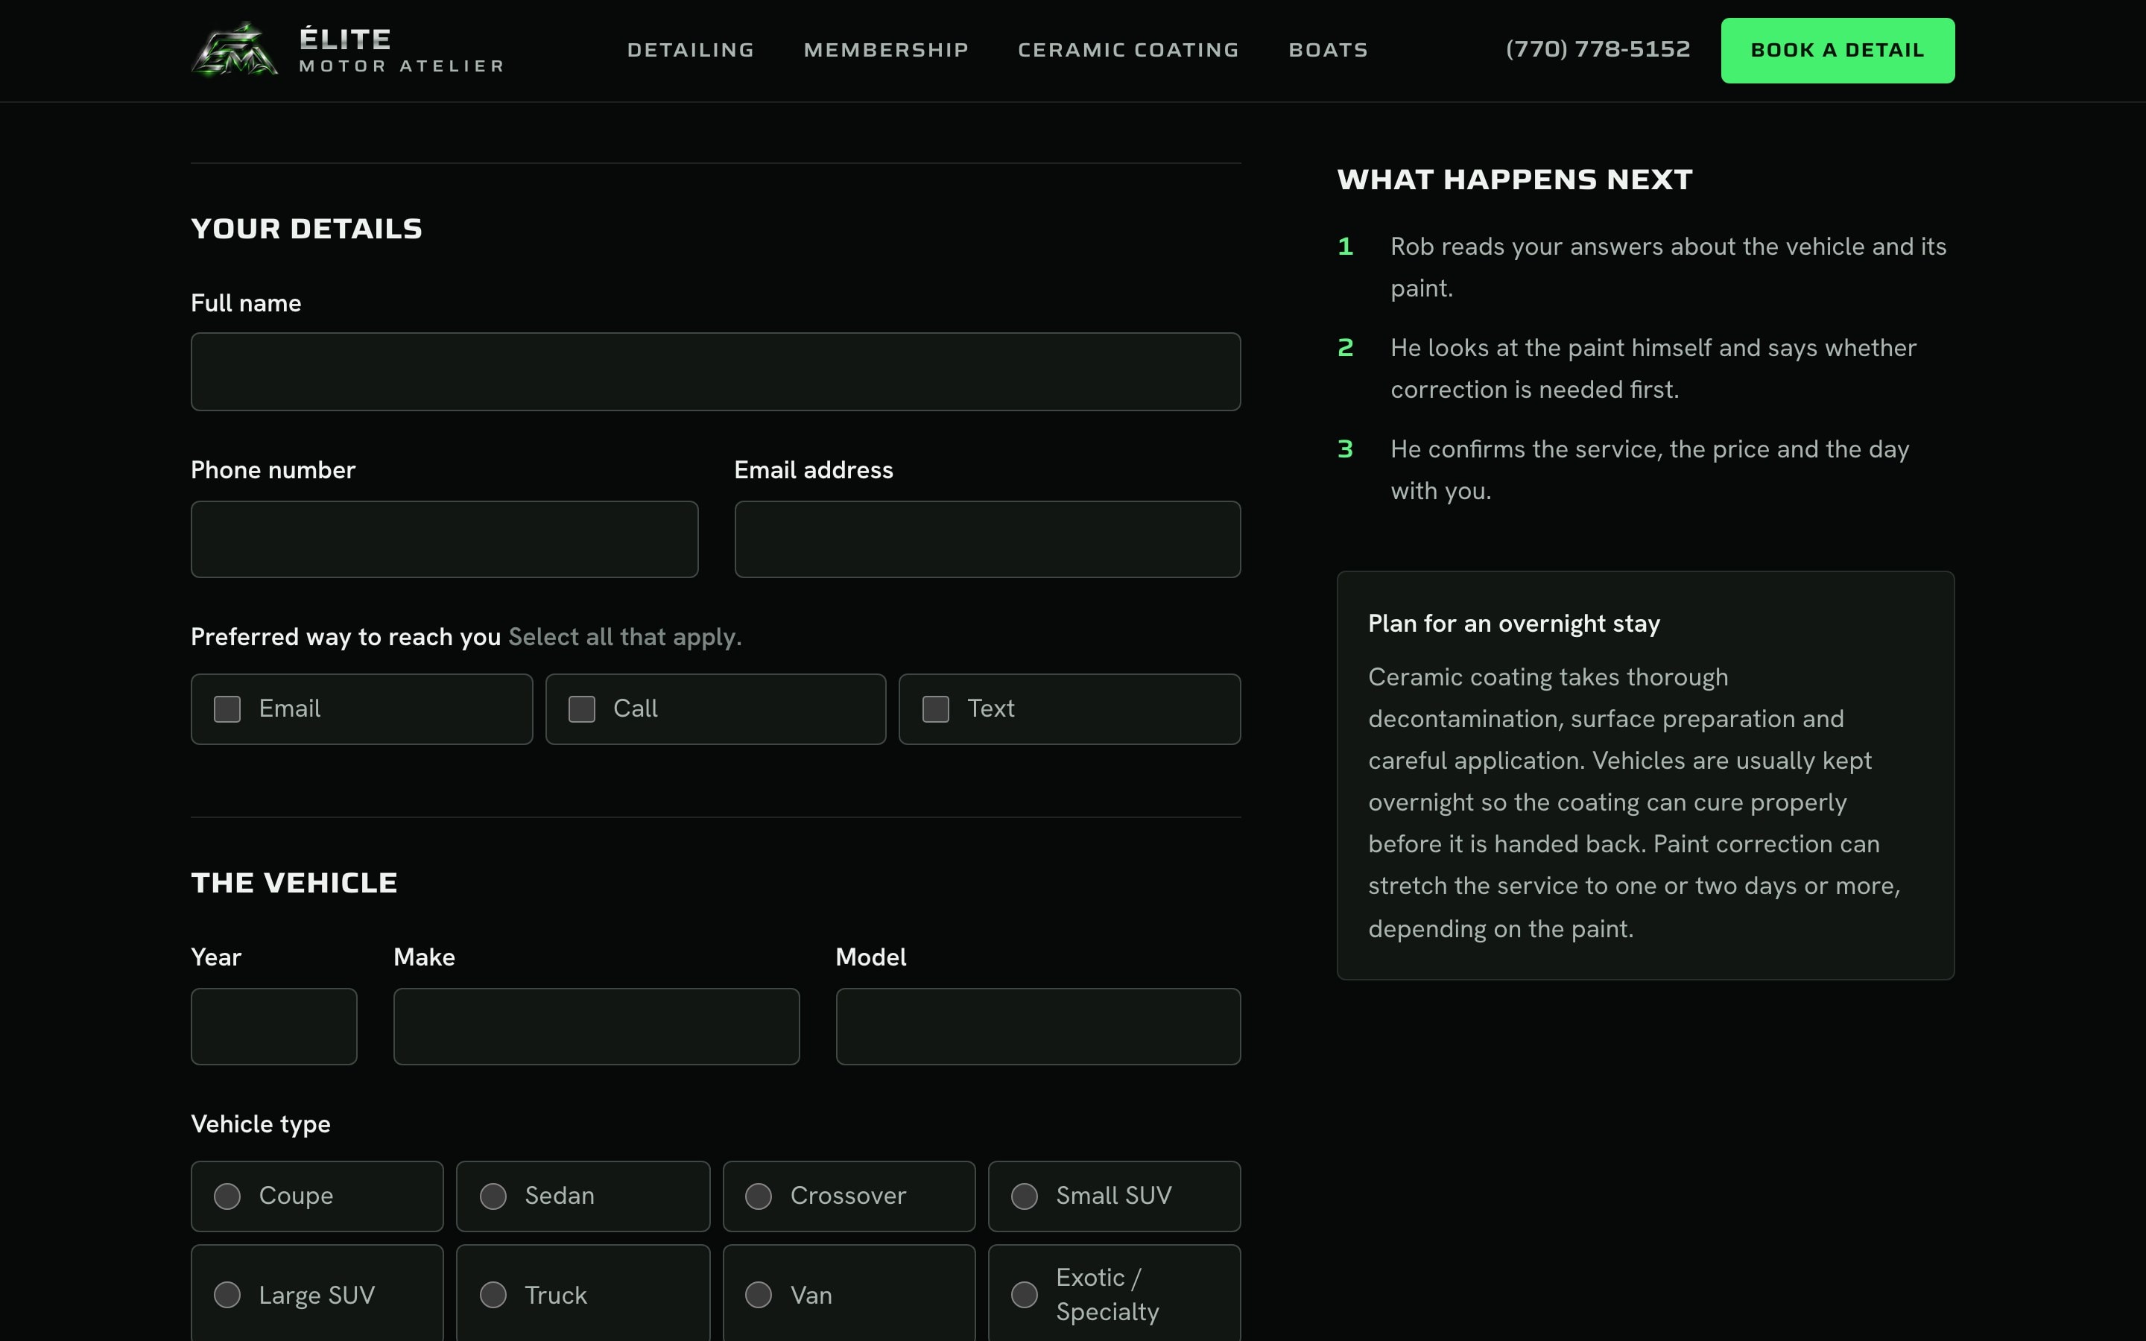Focus the Email address field
This screenshot has height=1341, width=2146.
(987, 539)
